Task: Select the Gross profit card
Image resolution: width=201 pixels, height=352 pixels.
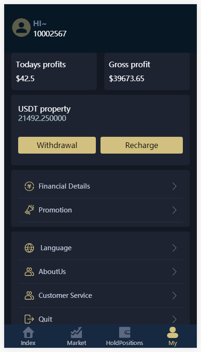Action: [147, 71]
